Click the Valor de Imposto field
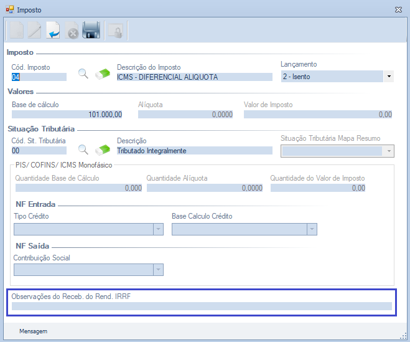This screenshot has width=410, height=342. (318, 115)
